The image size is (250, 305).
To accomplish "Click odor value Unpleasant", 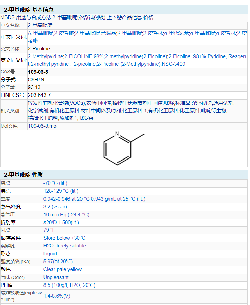I will click(56, 277).
